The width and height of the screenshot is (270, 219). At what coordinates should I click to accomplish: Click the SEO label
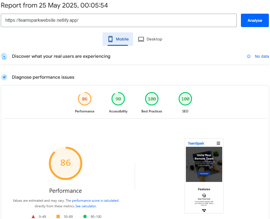tap(185, 111)
